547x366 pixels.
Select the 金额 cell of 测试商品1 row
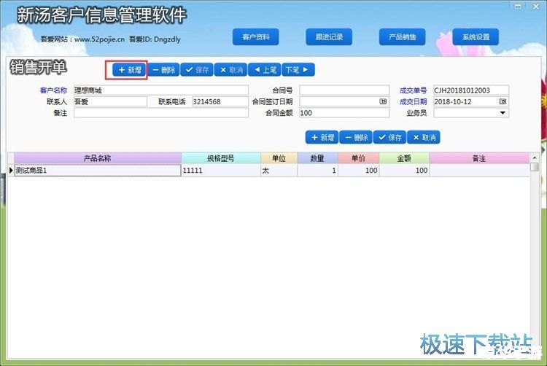404,170
